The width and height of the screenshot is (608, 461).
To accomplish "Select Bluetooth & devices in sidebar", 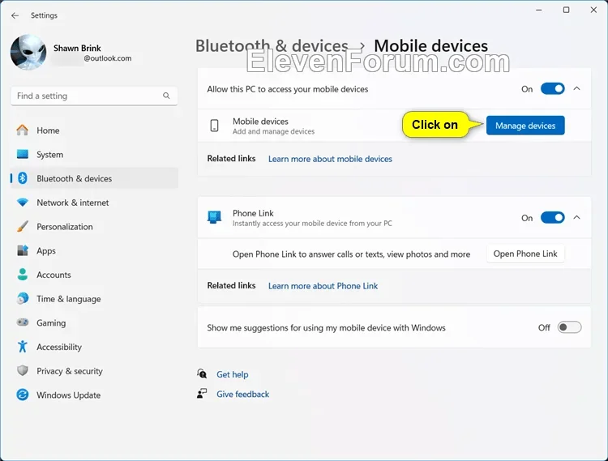I will pos(94,178).
